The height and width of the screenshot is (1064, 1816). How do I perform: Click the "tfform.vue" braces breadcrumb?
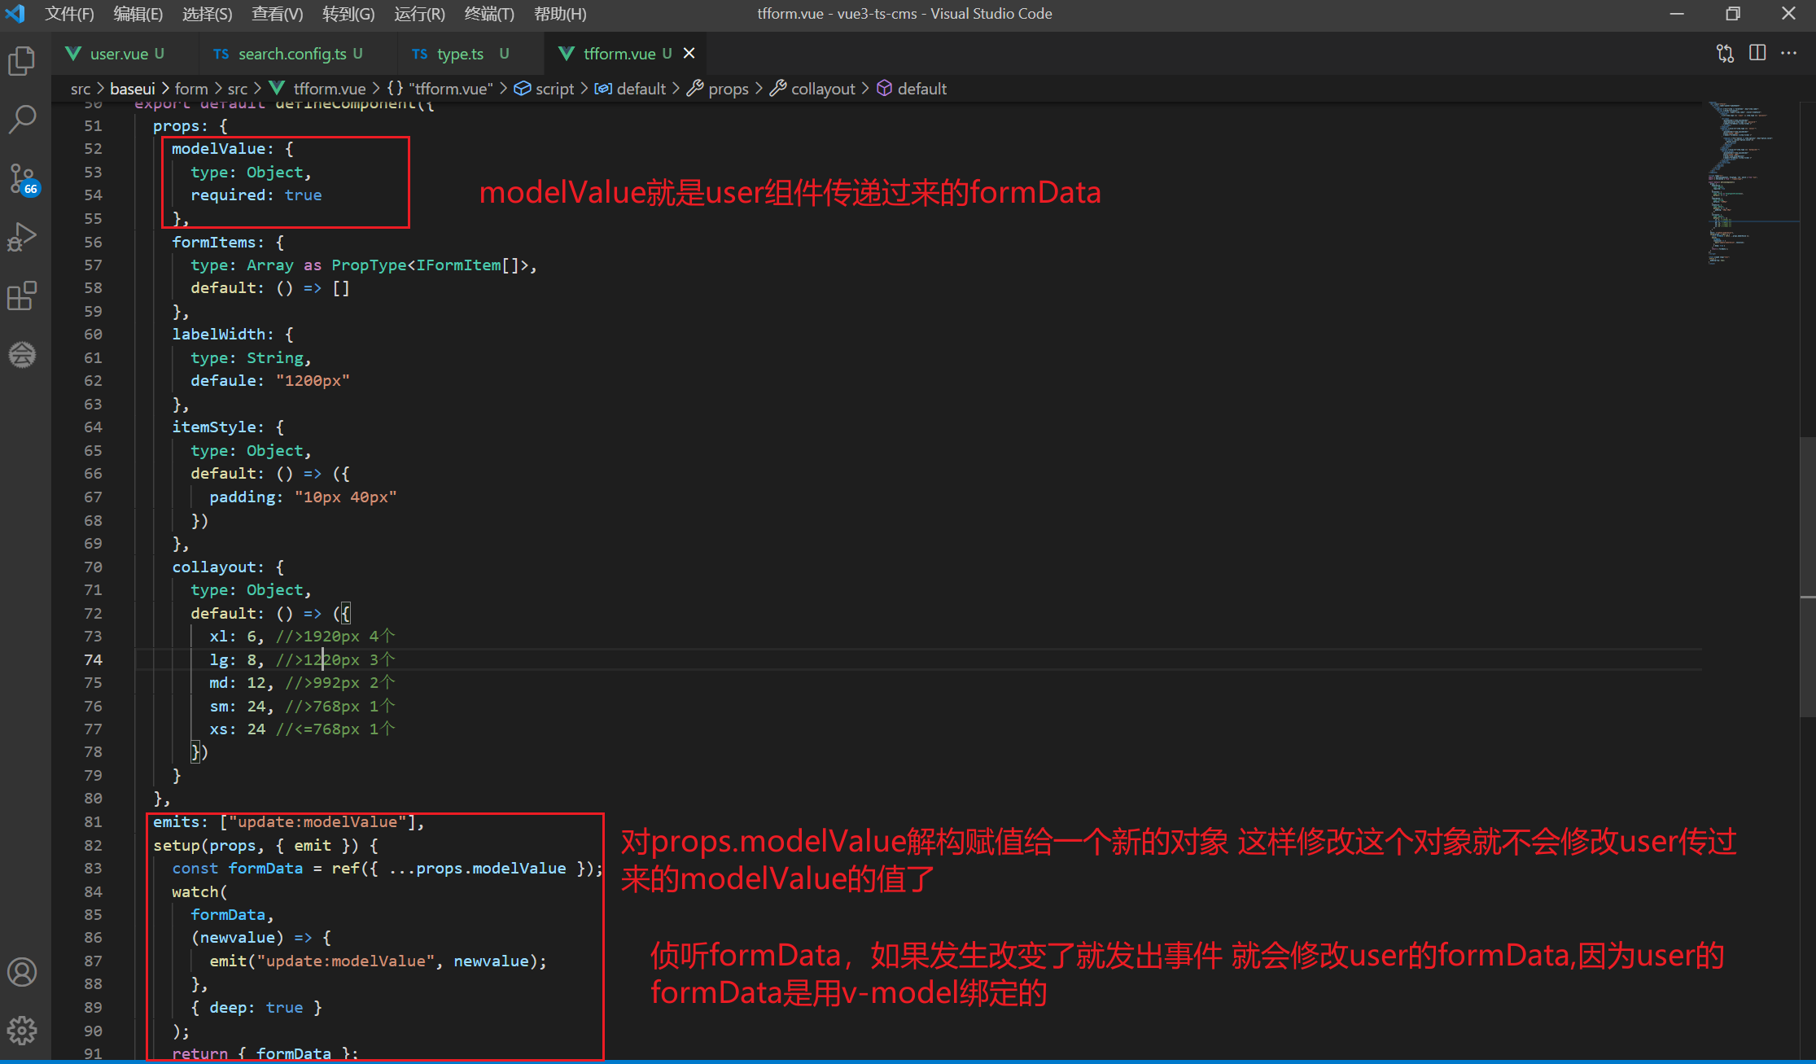coord(440,89)
